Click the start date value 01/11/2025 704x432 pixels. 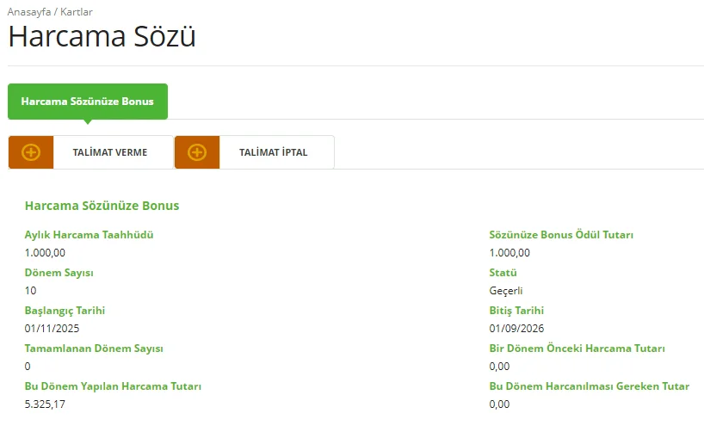(51, 328)
